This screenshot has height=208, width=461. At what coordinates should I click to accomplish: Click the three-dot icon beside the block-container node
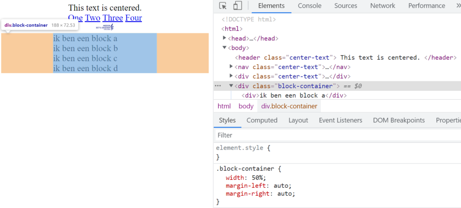218,86
